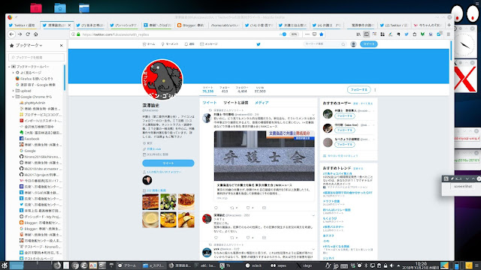Click the blue bookmark star in address bar

coord(322,34)
